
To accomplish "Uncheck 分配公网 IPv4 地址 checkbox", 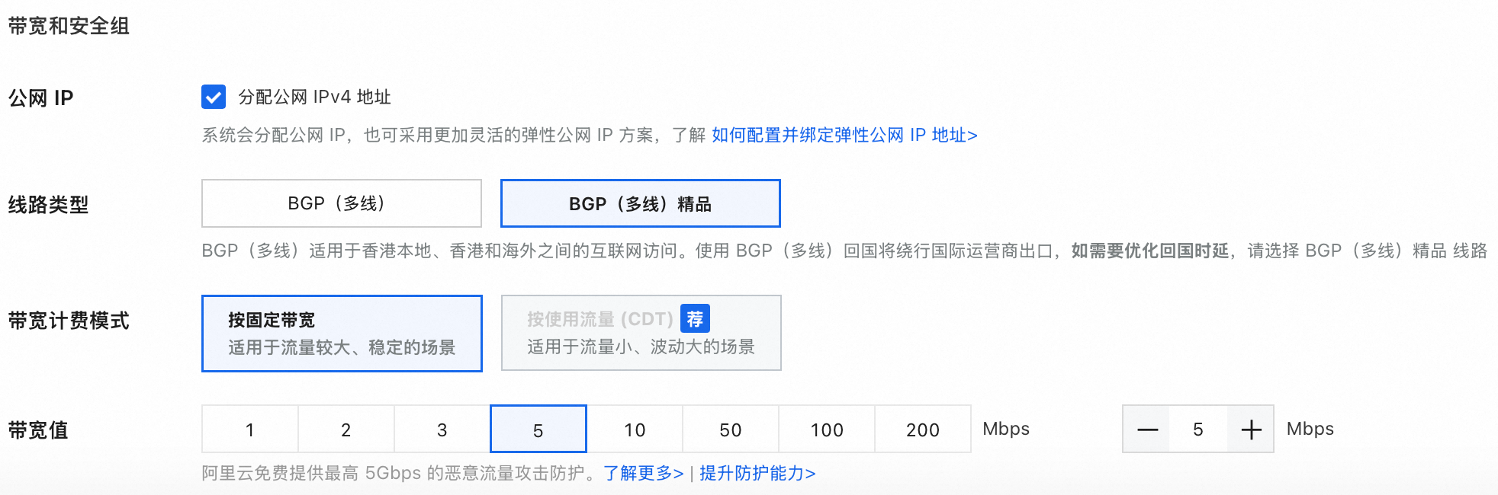I will 214,97.
